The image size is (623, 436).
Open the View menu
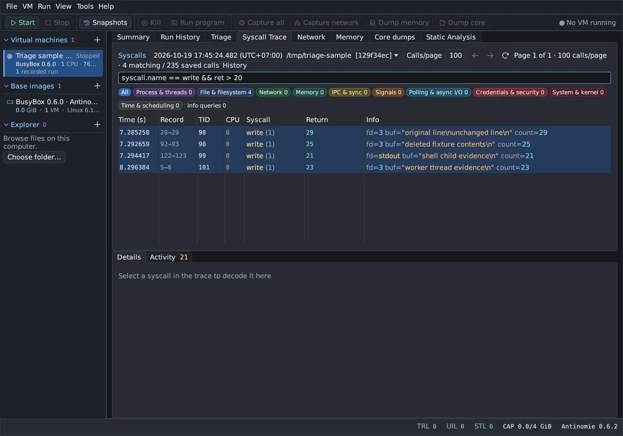click(64, 6)
